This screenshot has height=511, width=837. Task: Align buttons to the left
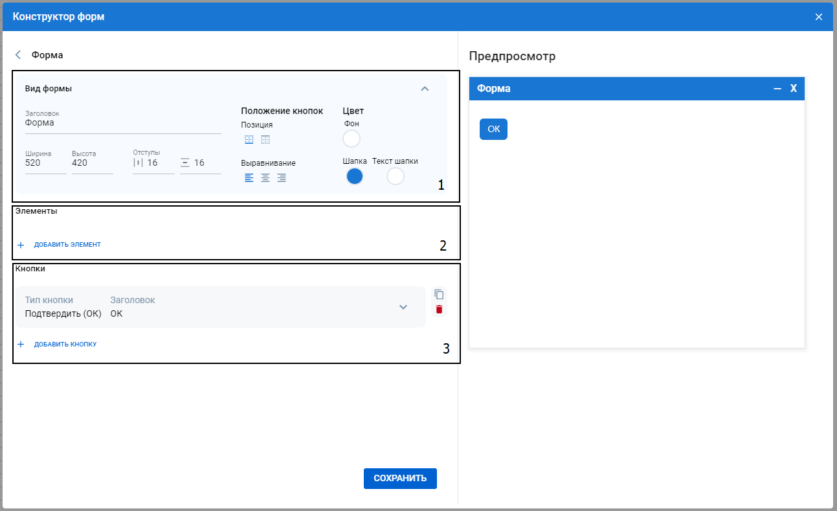pyautogui.click(x=249, y=177)
